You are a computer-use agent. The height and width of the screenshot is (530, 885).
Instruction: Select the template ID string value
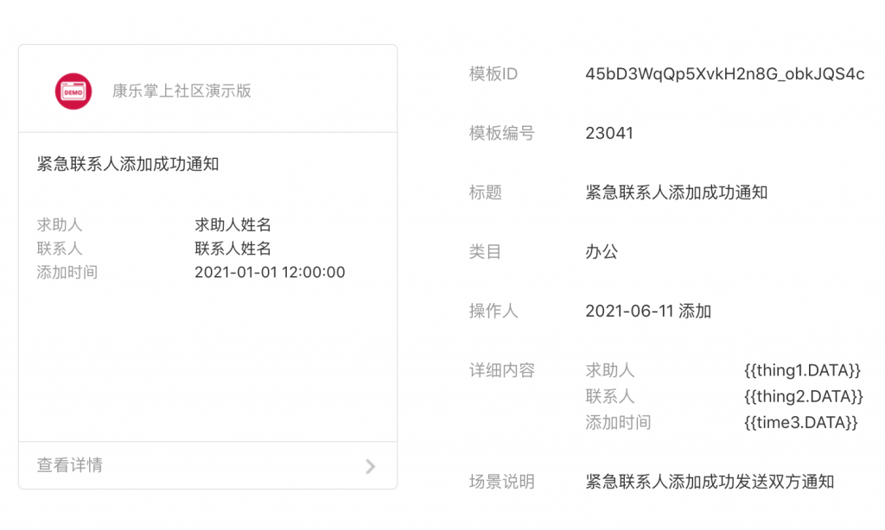click(724, 74)
